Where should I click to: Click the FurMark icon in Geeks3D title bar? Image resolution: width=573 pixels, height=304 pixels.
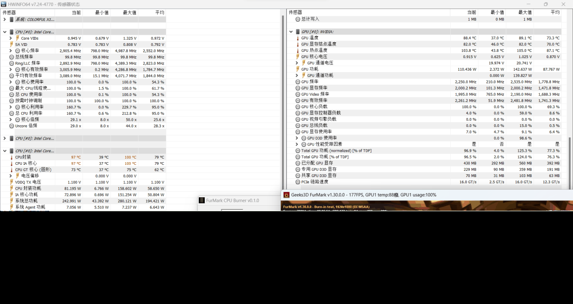(286, 195)
